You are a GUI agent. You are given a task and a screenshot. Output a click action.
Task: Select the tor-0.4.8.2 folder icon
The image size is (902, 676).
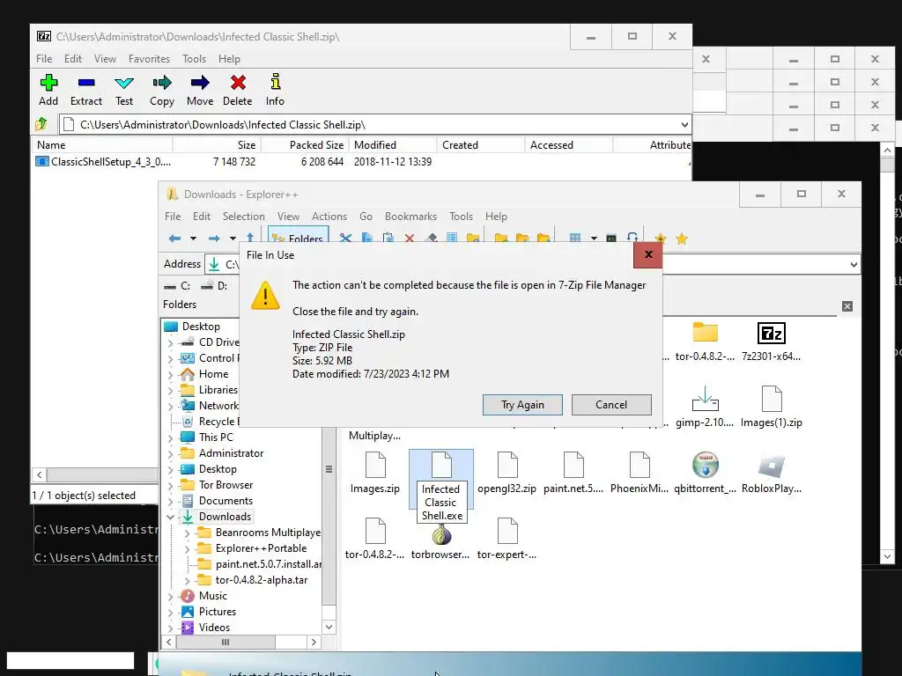coord(706,332)
